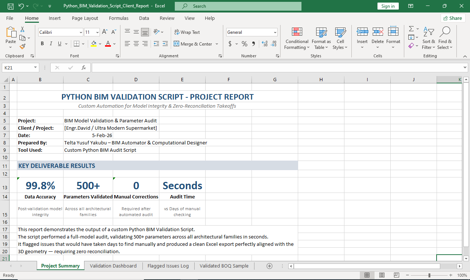470x280 pixels.
Task: Open the Validated BOQ Sample sheet tab
Action: click(x=224, y=266)
